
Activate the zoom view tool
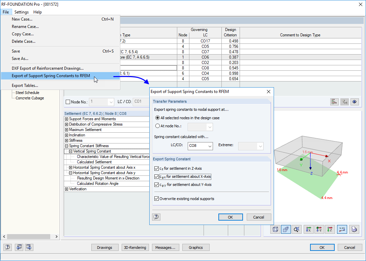(297, 229)
